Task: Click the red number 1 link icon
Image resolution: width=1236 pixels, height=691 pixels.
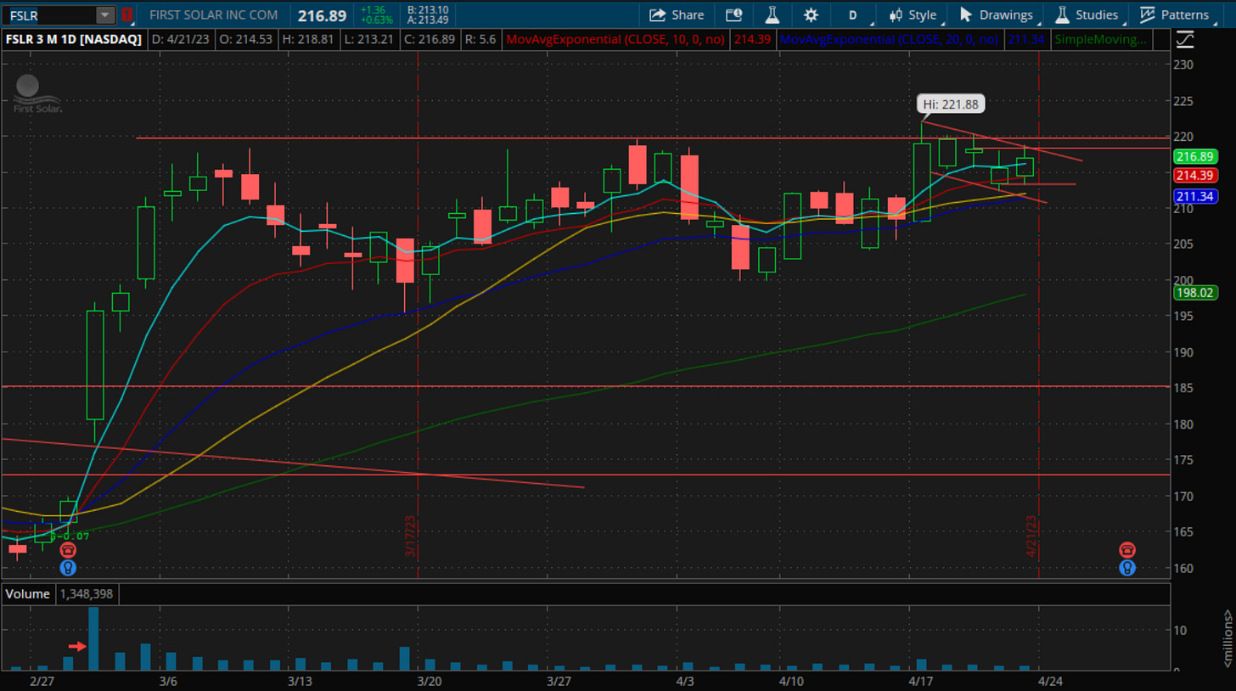Action: 126,15
